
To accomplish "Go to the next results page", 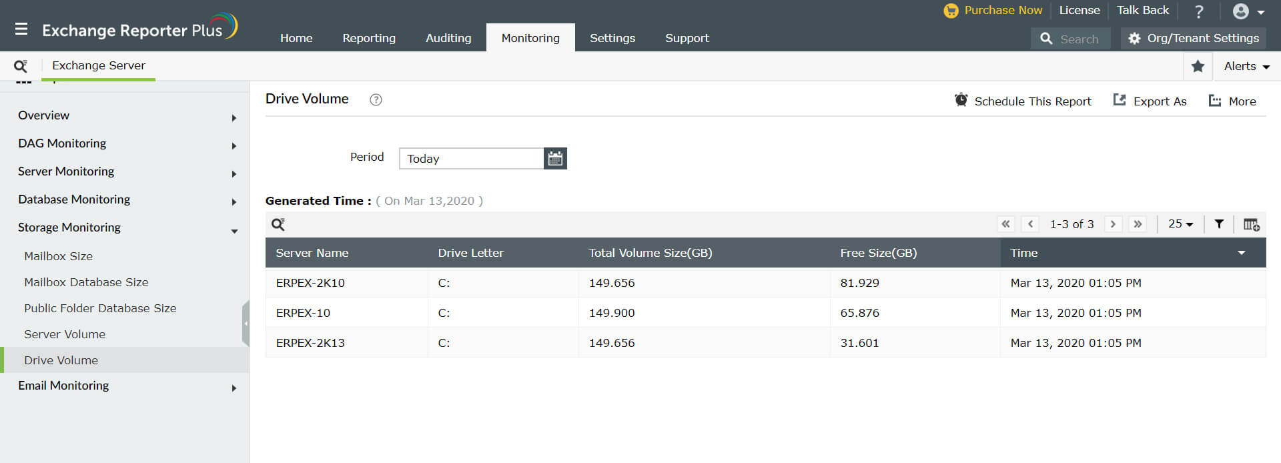I will (x=1112, y=224).
